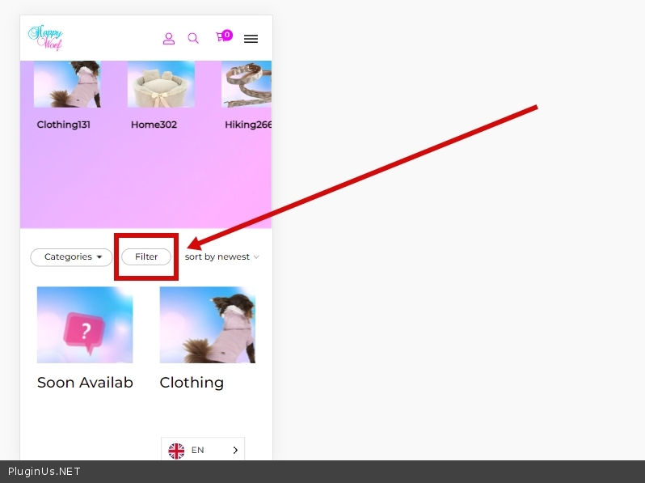The image size is (645, 483).
Task: Click the UK flag icon
Action: click(x=176, y=451)
